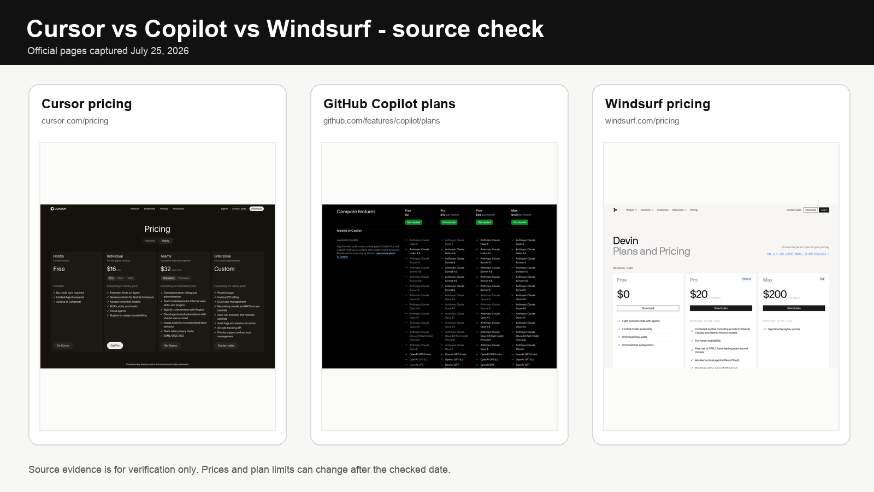Open Resources nav item on Cursor page
The height and width of the screenshot is (492, 874).
179,209
